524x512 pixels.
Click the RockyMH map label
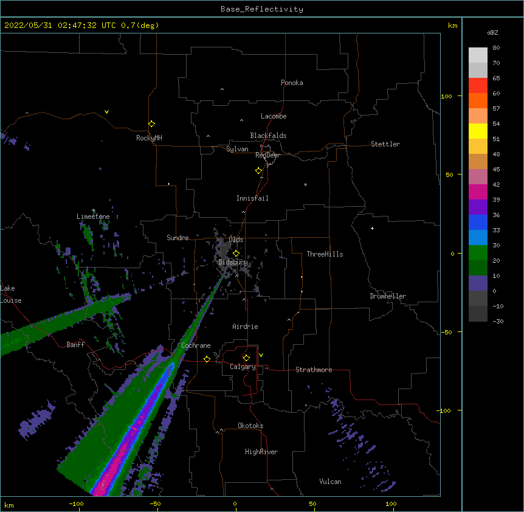149,138
